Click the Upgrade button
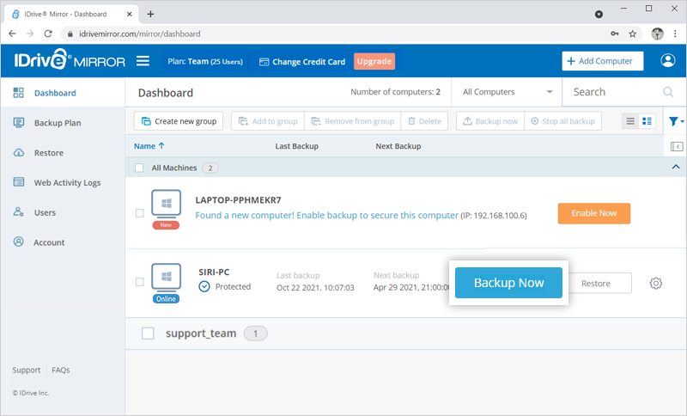The image size is (687, 416). tap(374, 61)
